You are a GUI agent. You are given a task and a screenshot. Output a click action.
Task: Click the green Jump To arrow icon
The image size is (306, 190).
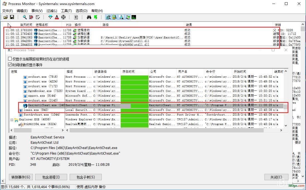click(x=95, y=17)
